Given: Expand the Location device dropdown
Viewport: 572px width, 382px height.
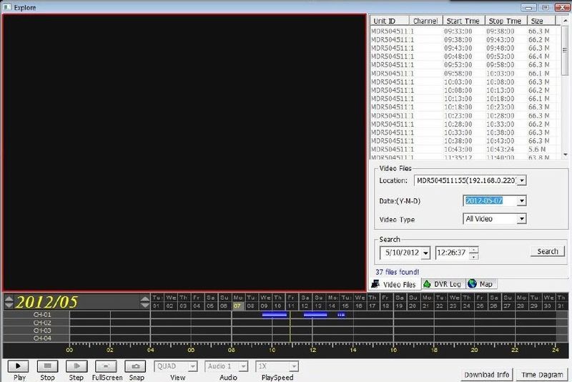Looking at the screenshot, I should tap(521, 180).
